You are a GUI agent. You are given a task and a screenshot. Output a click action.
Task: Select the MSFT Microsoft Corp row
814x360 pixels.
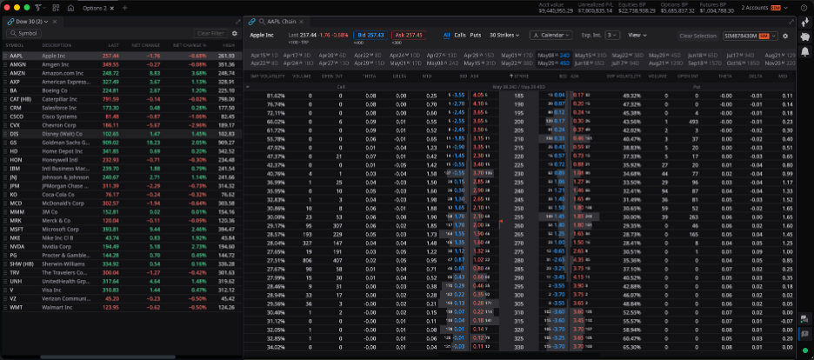pyautogui.click(x=122, y=230)
